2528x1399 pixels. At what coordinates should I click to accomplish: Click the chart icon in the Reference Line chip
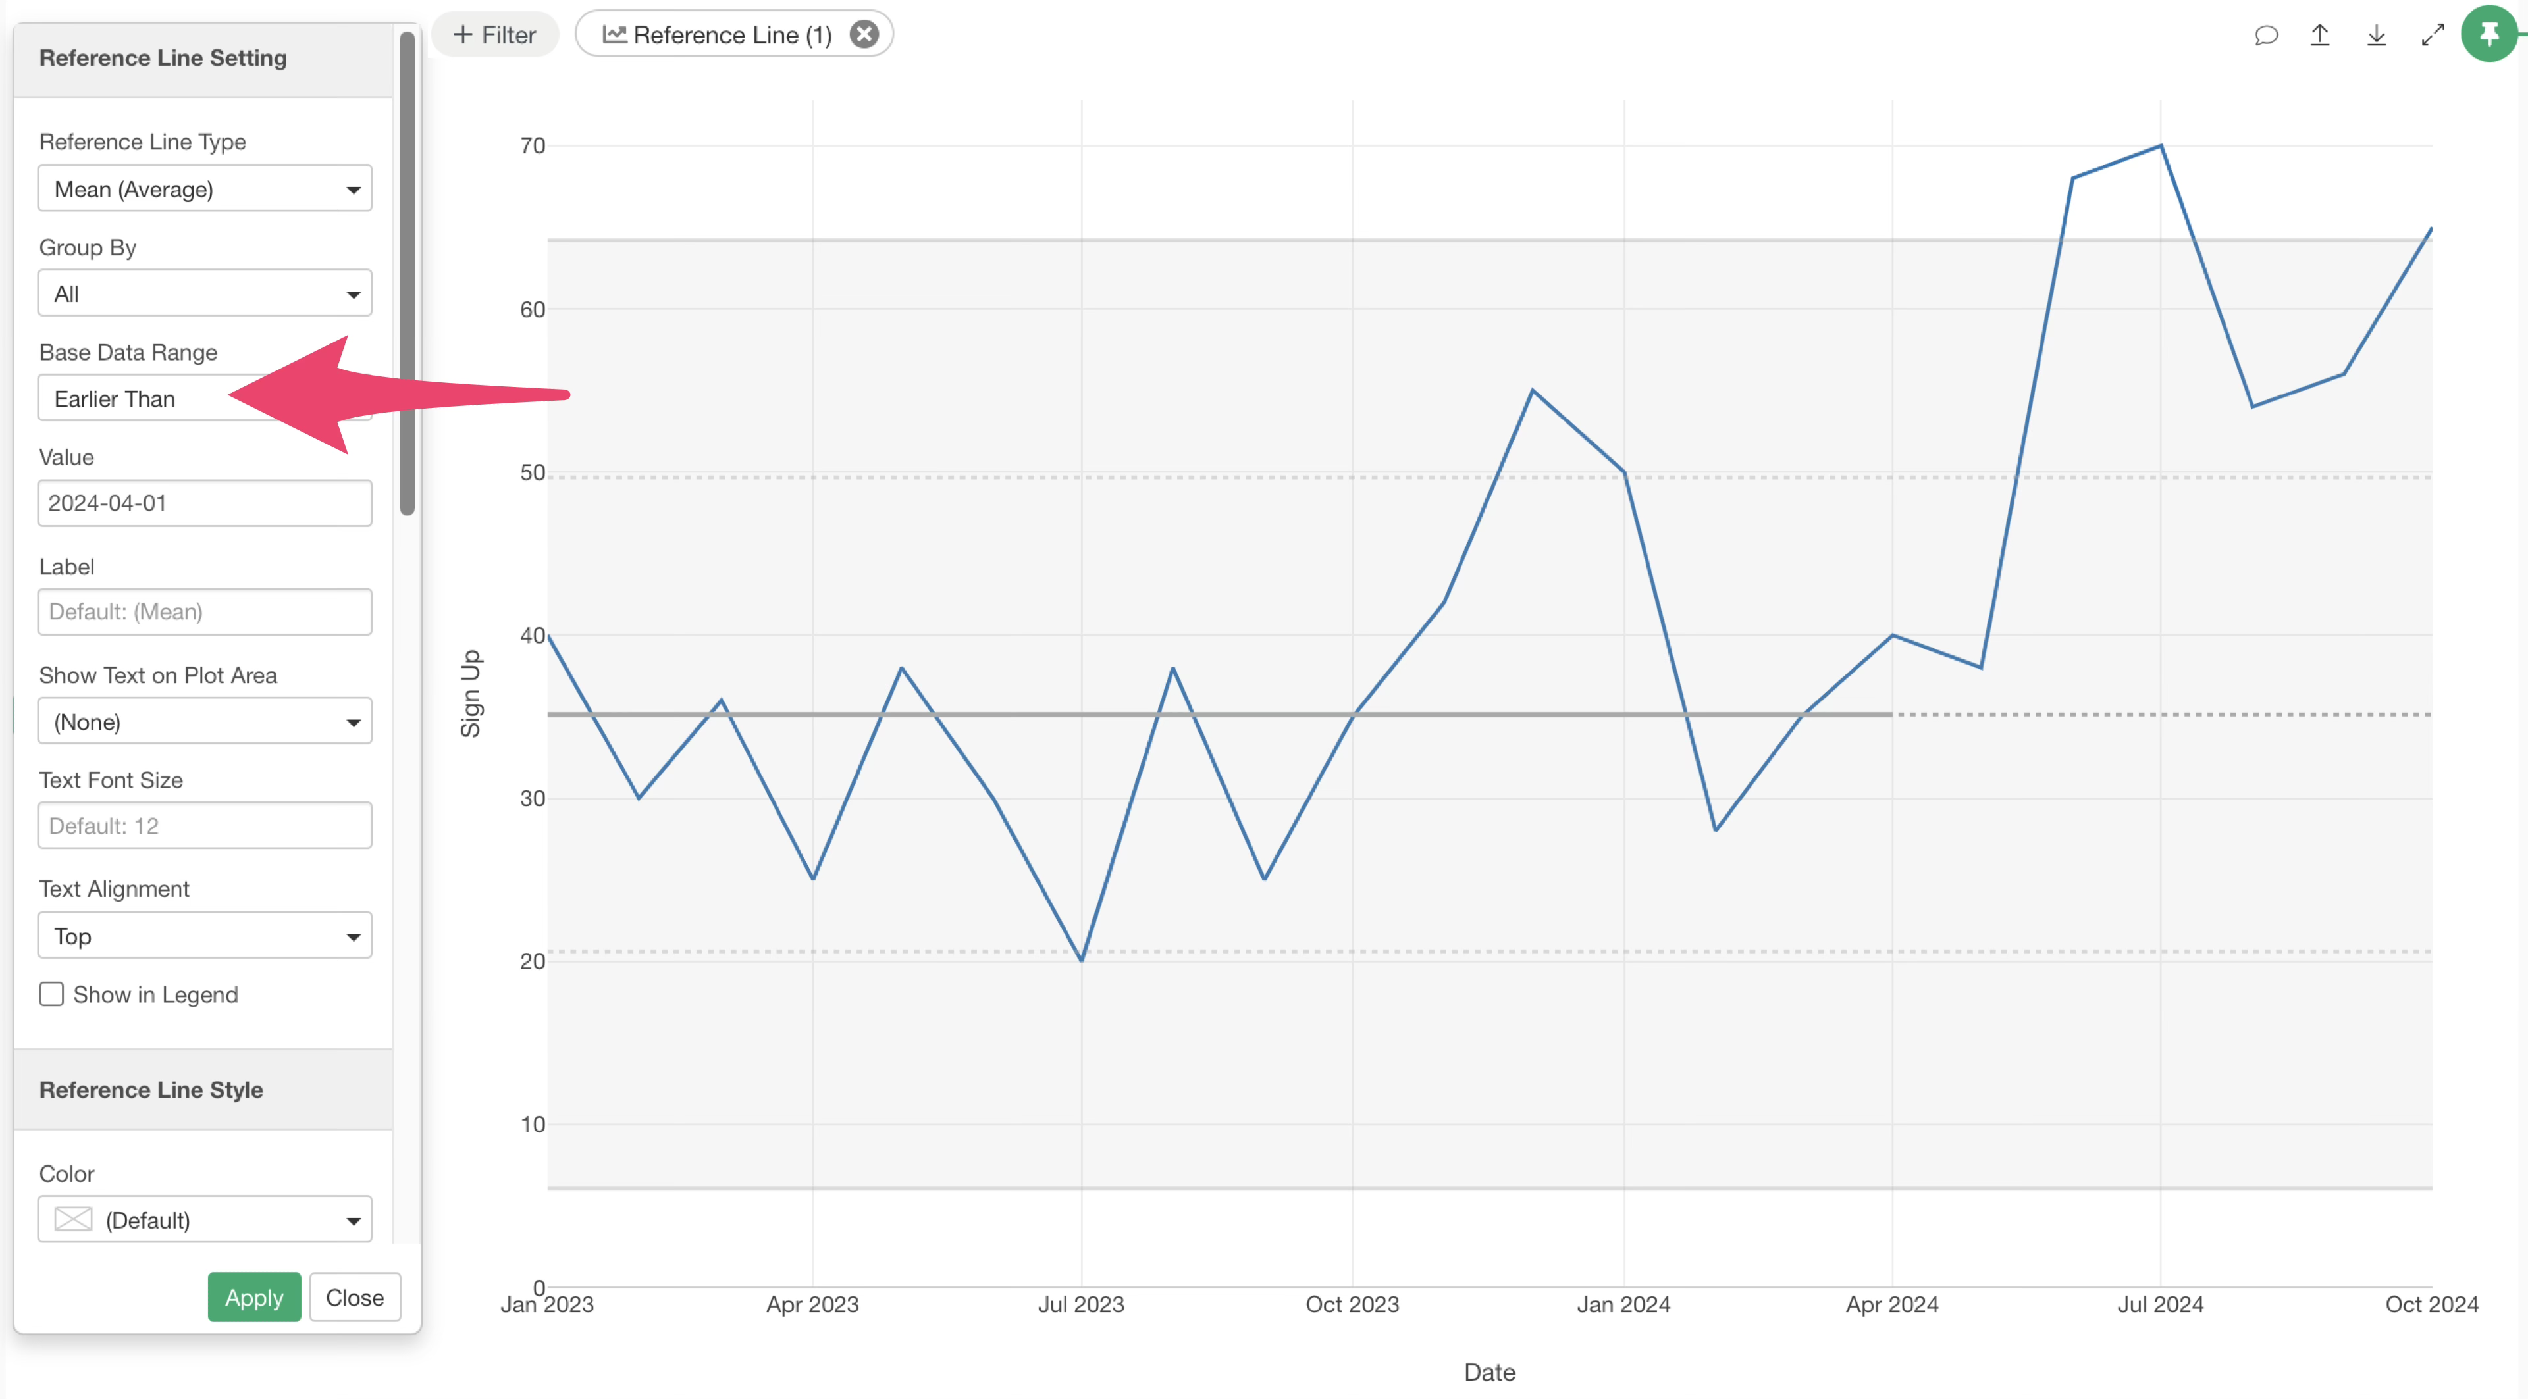(614, 34)
